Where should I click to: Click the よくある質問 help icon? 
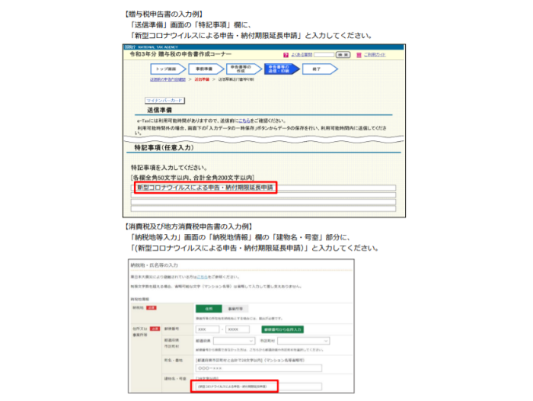286,55
